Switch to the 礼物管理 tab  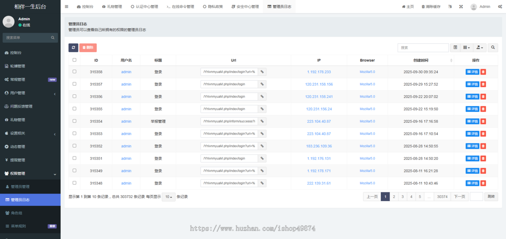click(x=112, y=7)
